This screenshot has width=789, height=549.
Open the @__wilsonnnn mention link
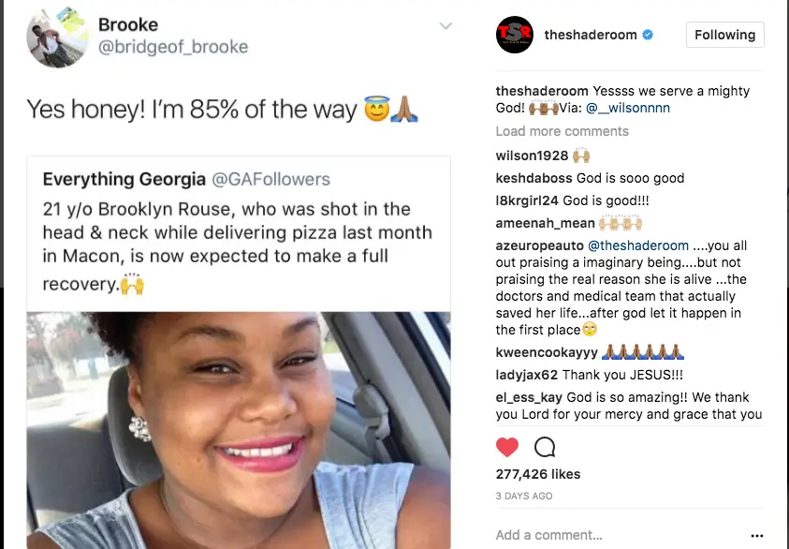pyautogui.click(x=628, y=109)
